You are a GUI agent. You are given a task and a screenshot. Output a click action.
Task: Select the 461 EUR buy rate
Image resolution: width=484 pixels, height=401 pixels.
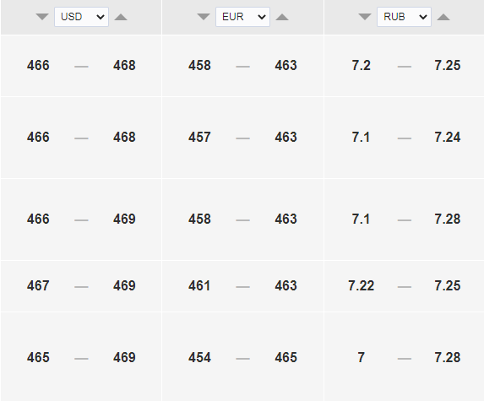coord(199,285)
